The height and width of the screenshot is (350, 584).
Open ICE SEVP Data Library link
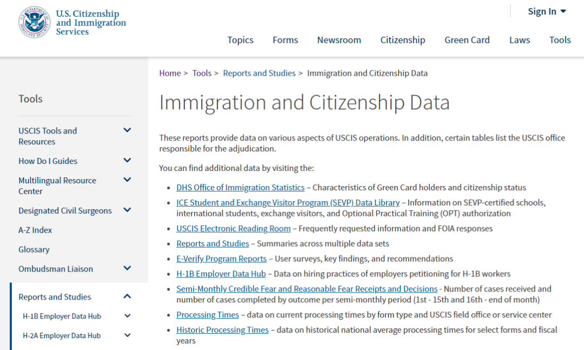click(288, 203)
